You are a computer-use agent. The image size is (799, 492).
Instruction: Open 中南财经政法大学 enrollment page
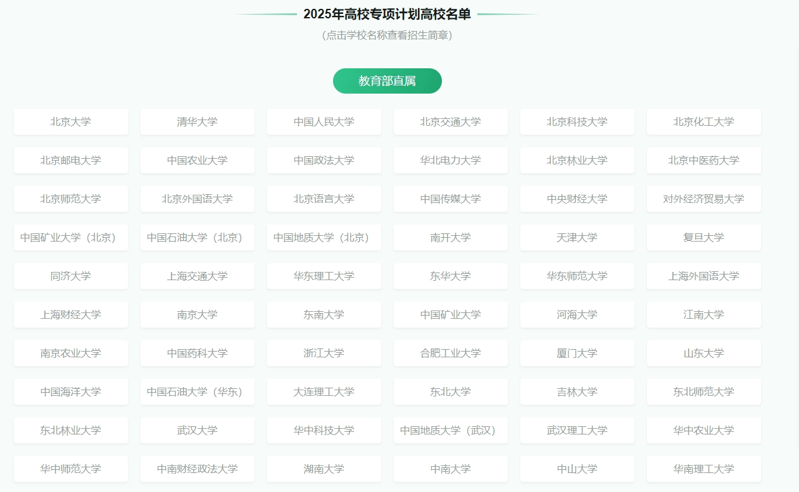point(198,469)
